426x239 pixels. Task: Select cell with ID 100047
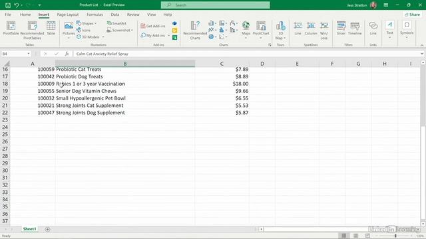tap(33, 113)
